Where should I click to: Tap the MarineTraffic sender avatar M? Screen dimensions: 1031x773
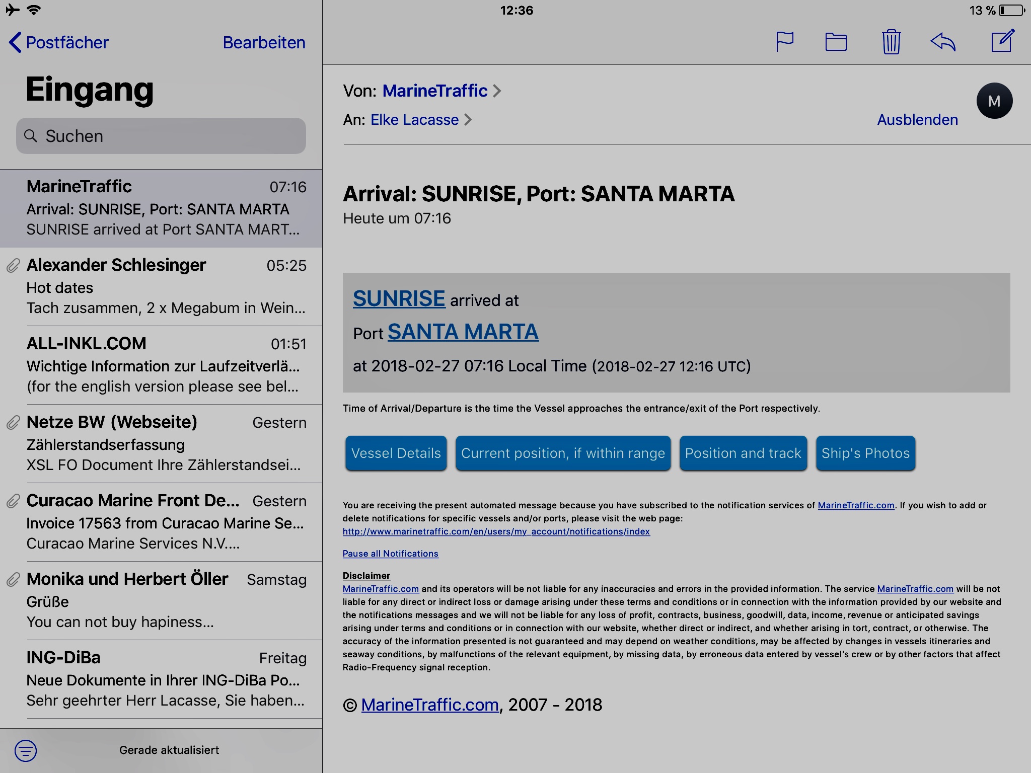point(994,101)
